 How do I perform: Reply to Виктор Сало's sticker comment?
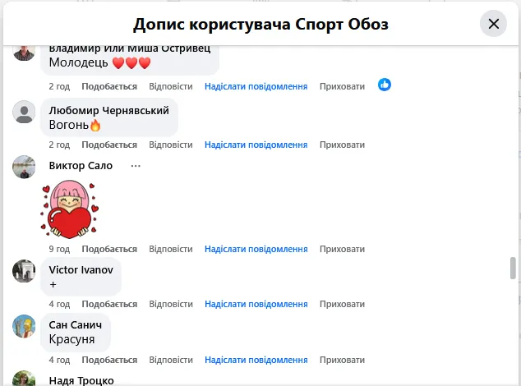coord(170,249)
